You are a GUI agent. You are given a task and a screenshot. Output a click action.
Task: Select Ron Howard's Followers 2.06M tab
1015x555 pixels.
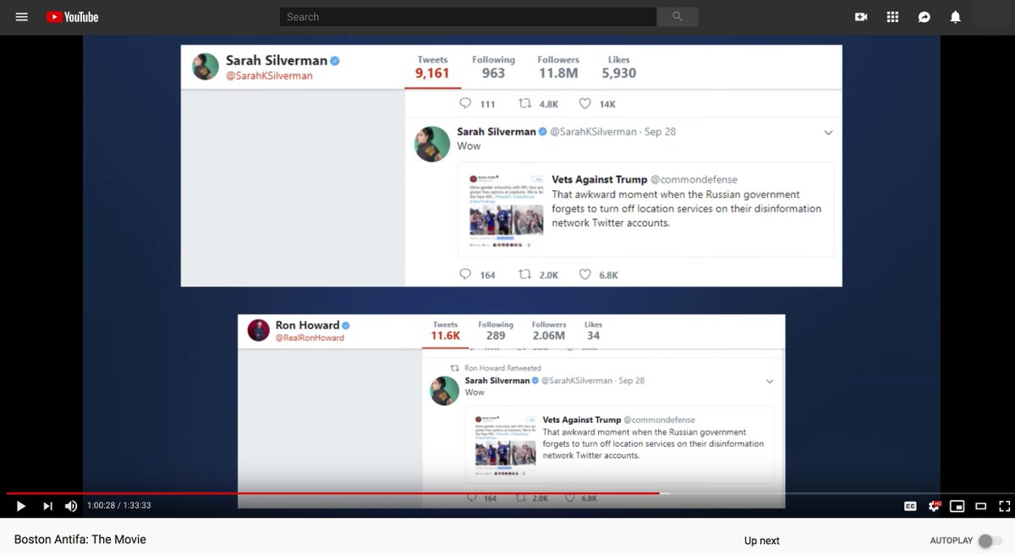549,332
